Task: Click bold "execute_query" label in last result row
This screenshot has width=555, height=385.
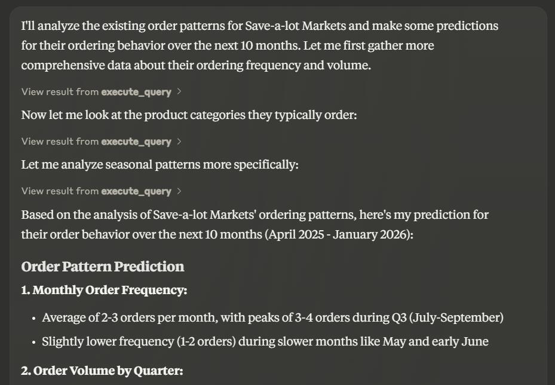Action: [x=136, y=191]
